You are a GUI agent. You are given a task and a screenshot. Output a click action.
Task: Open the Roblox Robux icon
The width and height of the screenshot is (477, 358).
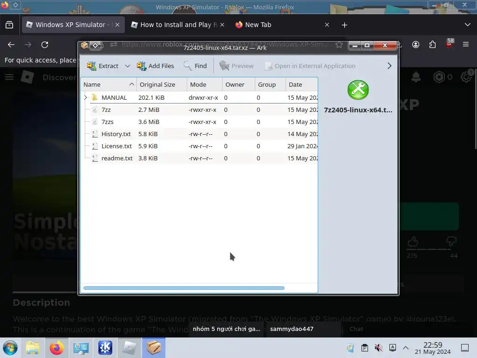pos(439,77)
